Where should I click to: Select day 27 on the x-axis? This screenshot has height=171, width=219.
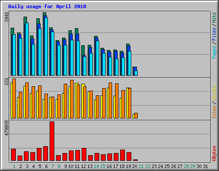(x=180, y=166)
